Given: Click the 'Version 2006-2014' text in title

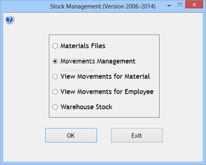Looking at the screenshot, I should [129, 6].
